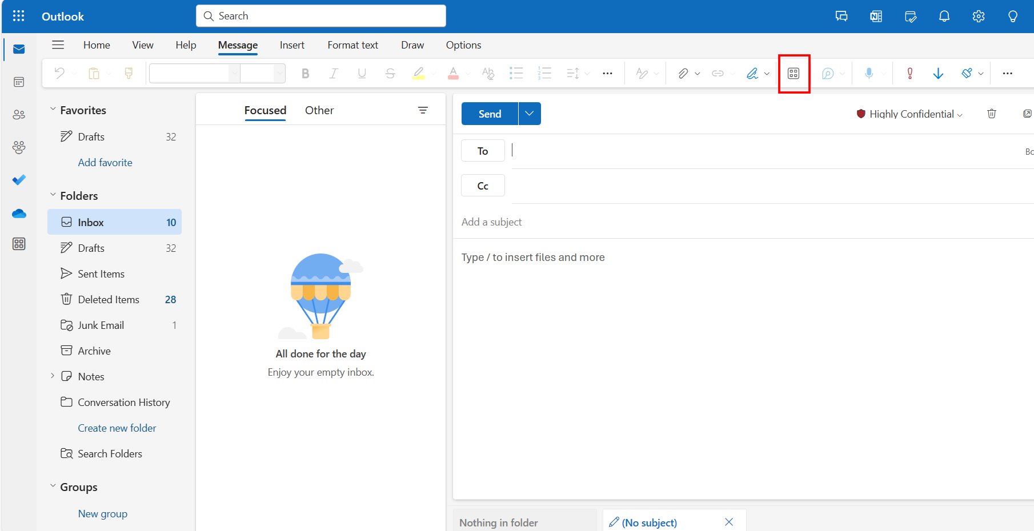Screen dimensions: 1034x531
Task: Open the Insert ribbon tab
Action: tap(292, 45)
